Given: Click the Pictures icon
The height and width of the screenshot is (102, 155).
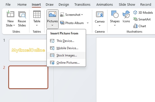Looking at the screenshot, I should (x=52, y=14).
